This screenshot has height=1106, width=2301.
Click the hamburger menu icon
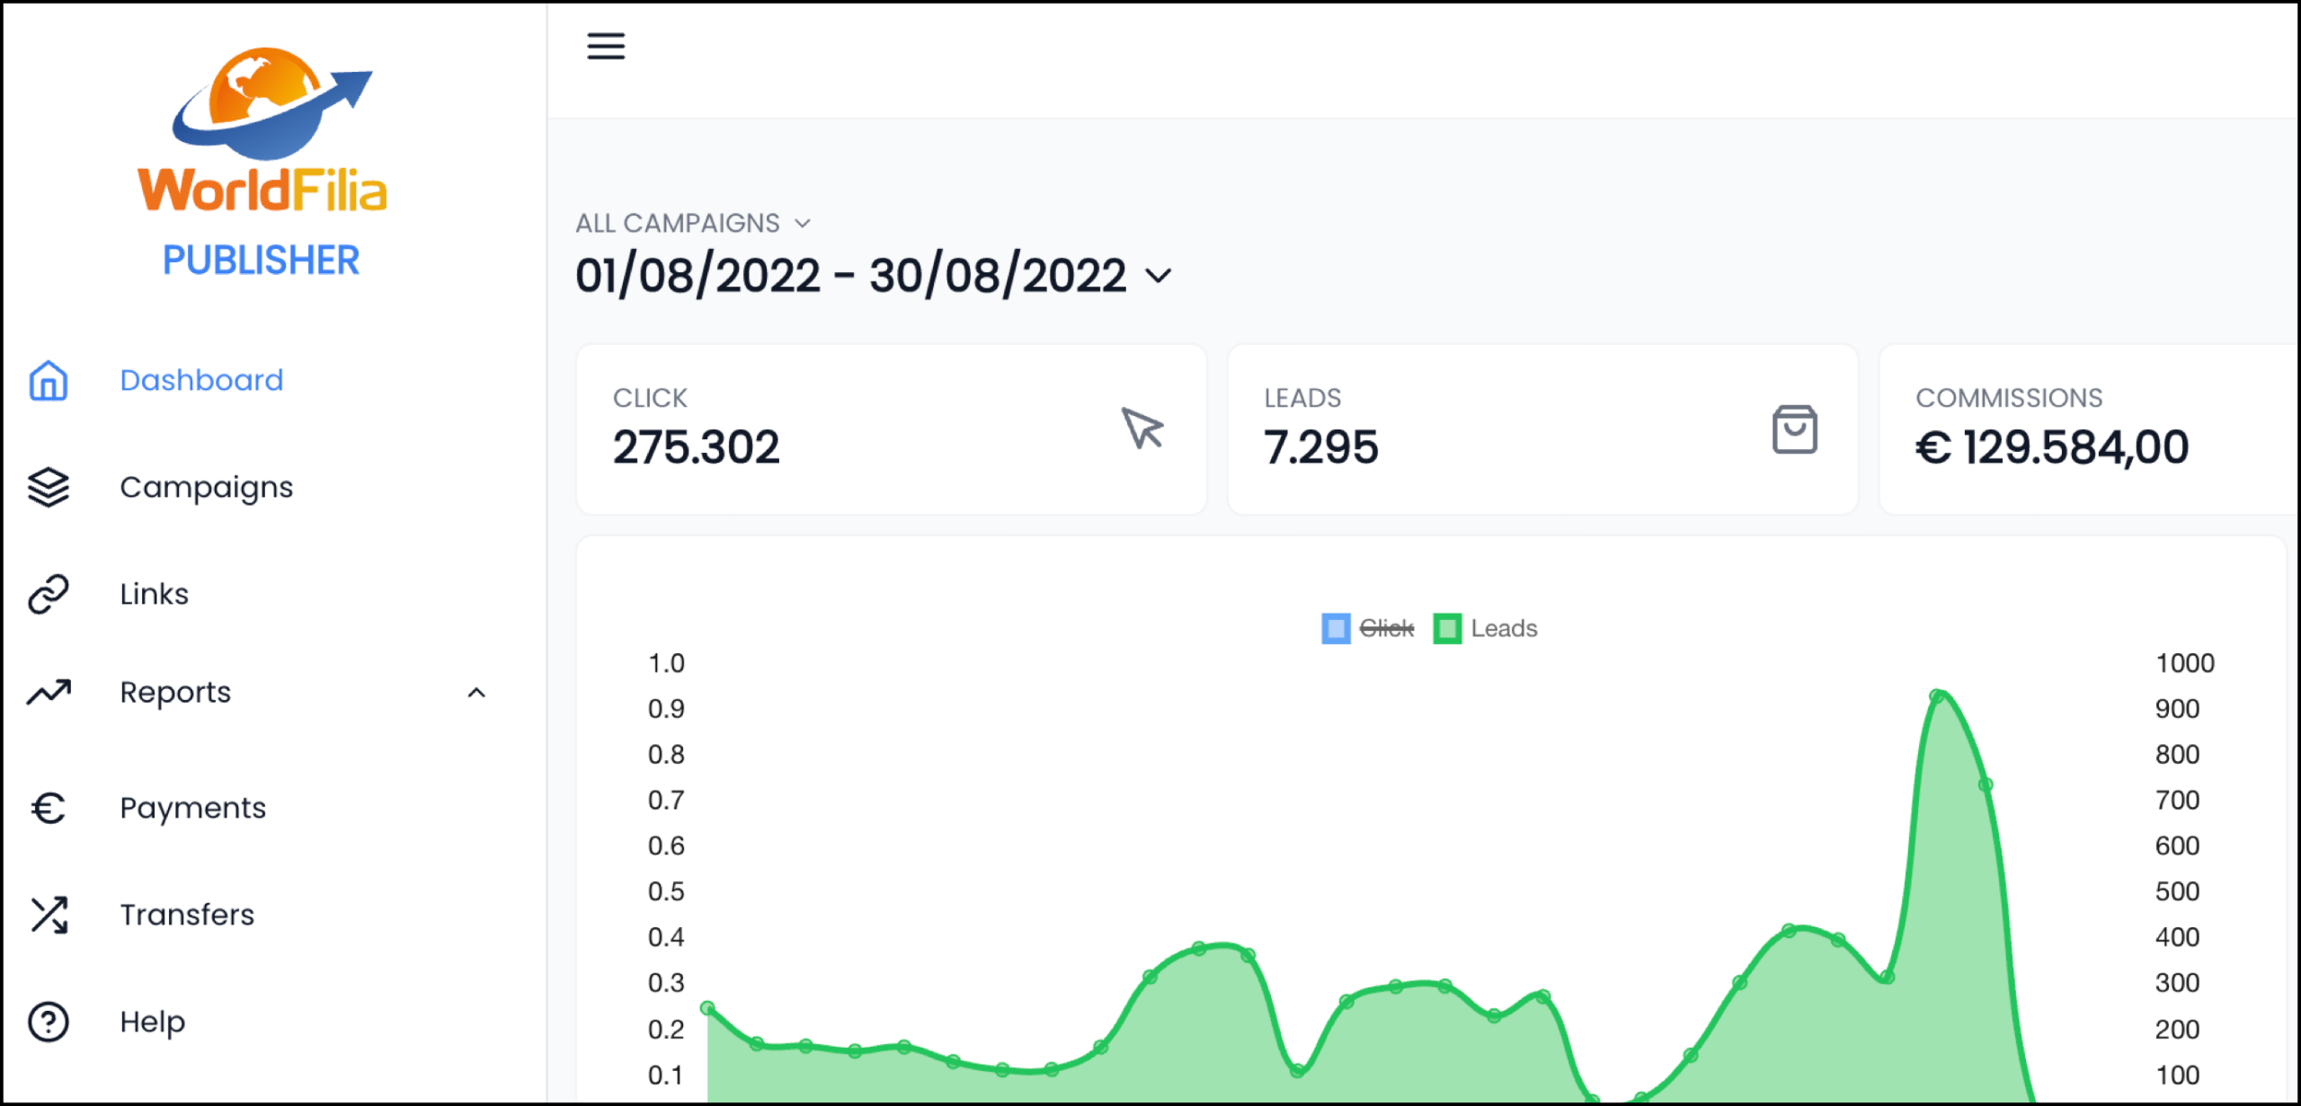pos(606,46)
